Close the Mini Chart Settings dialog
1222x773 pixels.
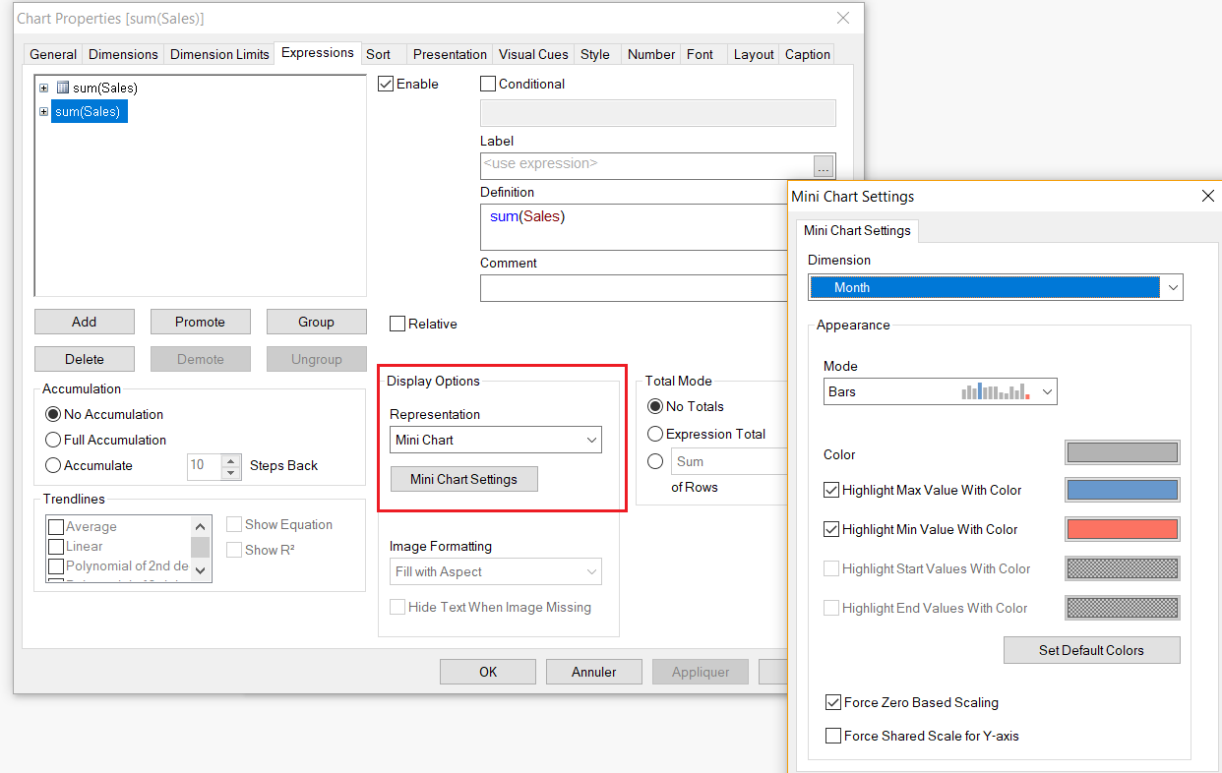click(1208, 196)
